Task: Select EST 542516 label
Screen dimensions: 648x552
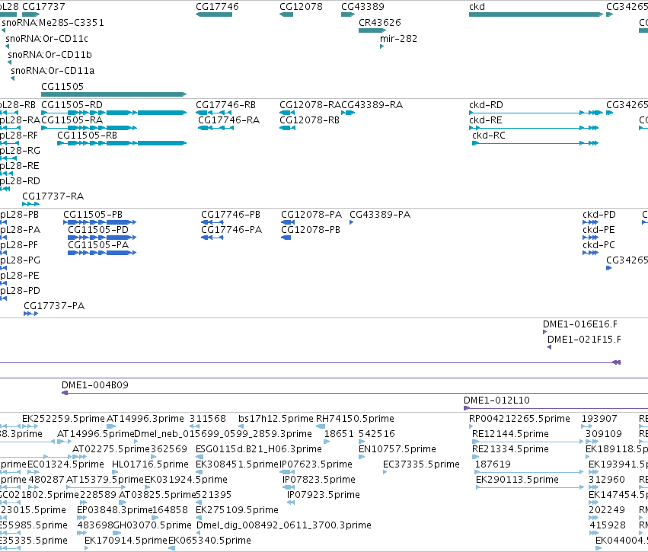Action: coord(376,434)
